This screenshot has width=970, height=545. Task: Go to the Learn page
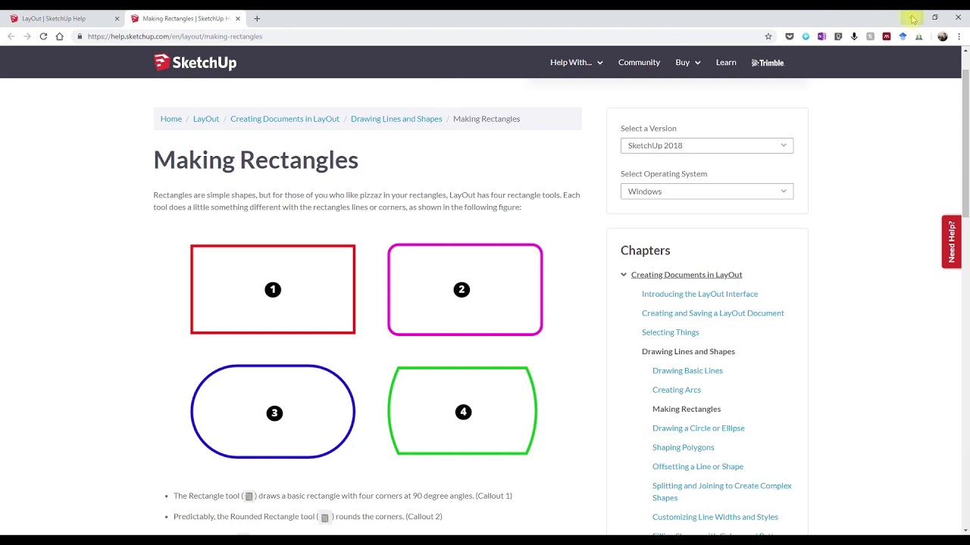coord(726,62)
